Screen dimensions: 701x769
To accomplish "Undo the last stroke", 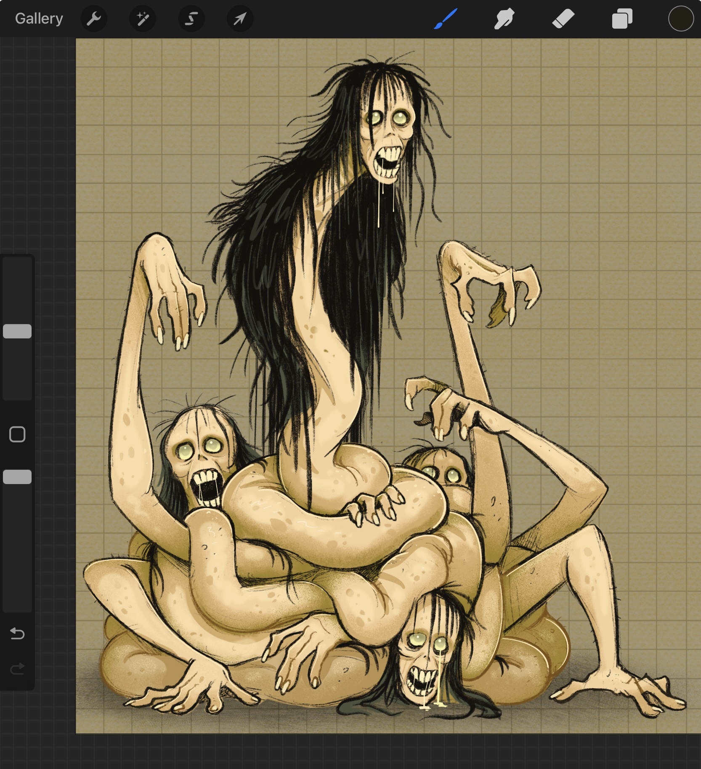I will coord(17,633).
